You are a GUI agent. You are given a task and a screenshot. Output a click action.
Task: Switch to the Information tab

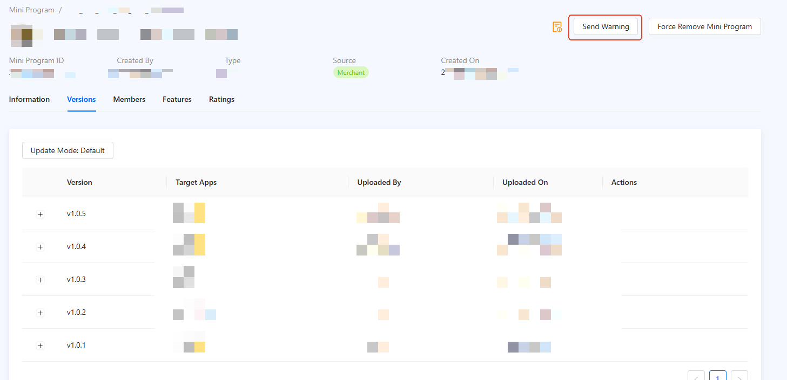(x=29, y=99)
